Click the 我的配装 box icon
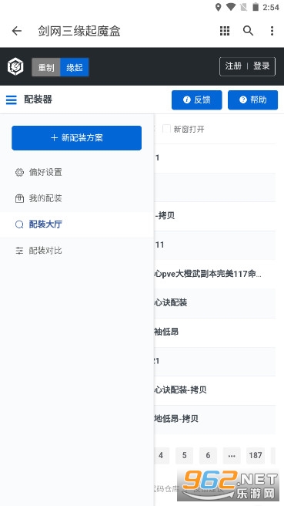Viewport: 284px width, 506px height. pyautogui.click(x=20, y=198)
